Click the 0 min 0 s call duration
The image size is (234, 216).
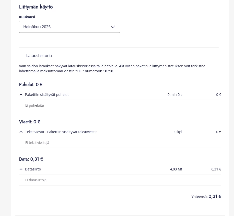tap(175, 95)
